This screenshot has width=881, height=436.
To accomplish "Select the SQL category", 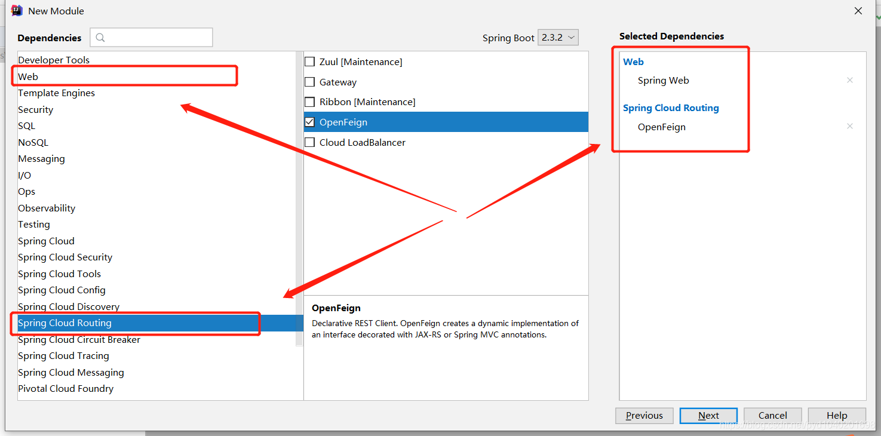I will (26, 125).
